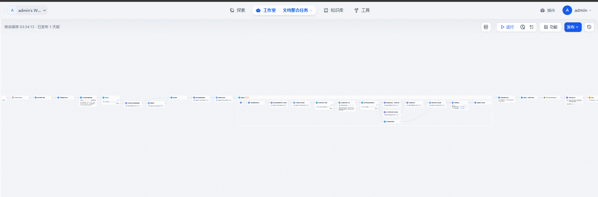The height and width of the screenshot is (197, 598).
Task: Click the compass icon beside 探索
Action: click(232, 10)
